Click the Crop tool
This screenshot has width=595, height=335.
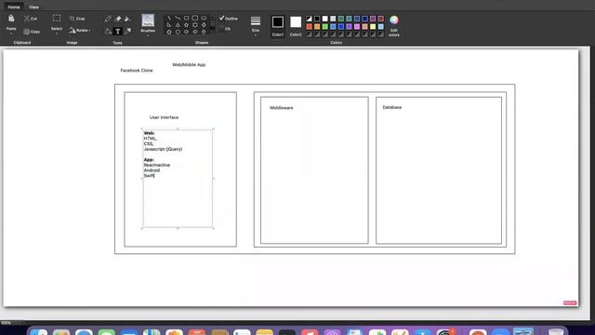pos(77,19)
